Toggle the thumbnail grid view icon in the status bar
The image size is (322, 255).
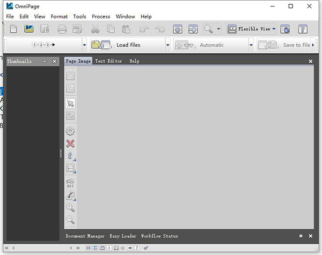pos(89,248)
